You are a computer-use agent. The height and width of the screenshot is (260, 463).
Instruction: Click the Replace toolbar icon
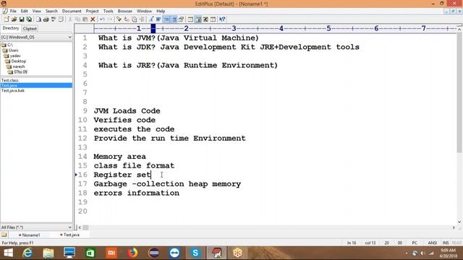127,19
